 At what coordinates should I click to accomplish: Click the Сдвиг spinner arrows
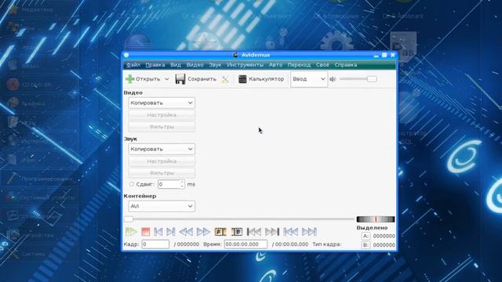182,184
